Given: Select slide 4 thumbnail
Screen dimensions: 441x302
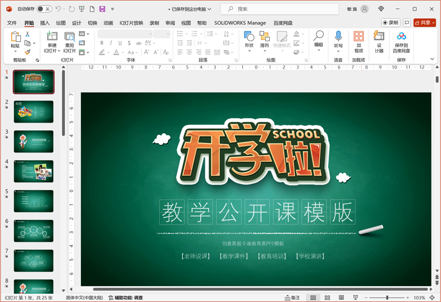Looking at the screenshot, I should pyautogui.click(x=34, y=171).
